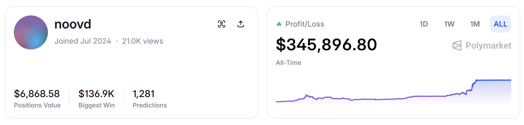This screenshot has height=125, width=524.
Task: Click the share upload icon
Action: click(241, 24)
